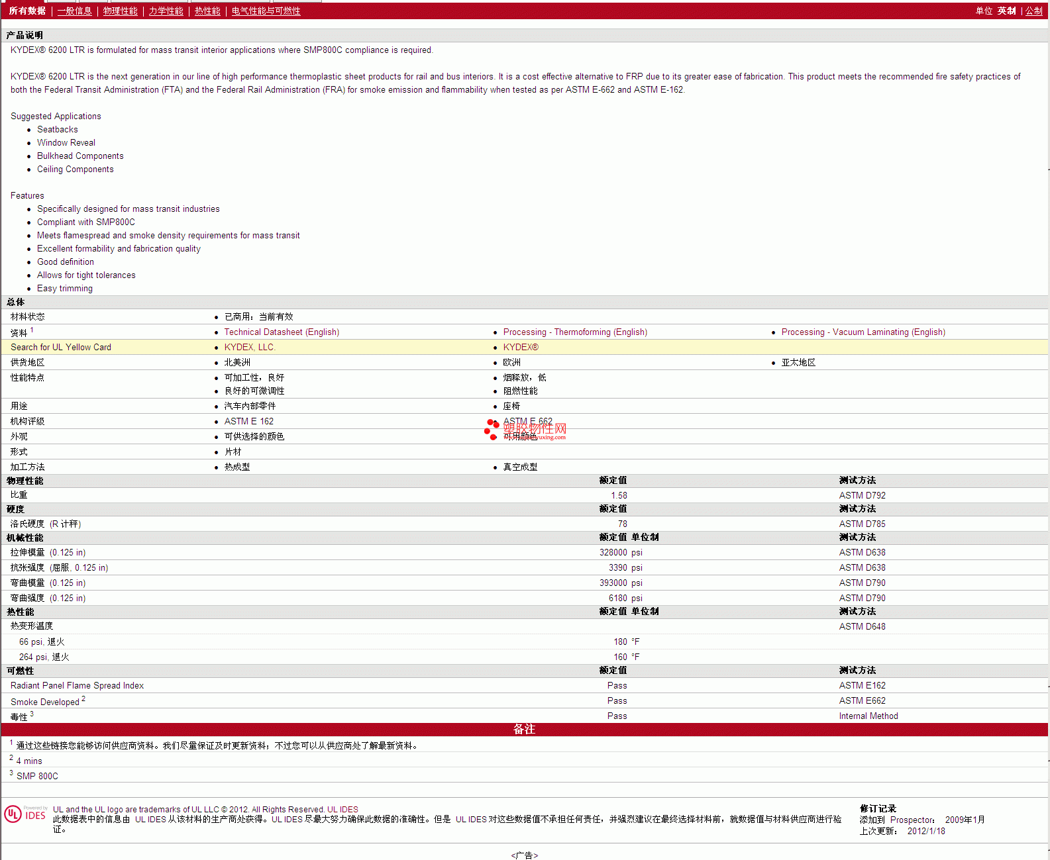Viewport: 1050px width, 860px height.
Task: Click the Rockwell hardness value 78
Action: coord(622,524)
